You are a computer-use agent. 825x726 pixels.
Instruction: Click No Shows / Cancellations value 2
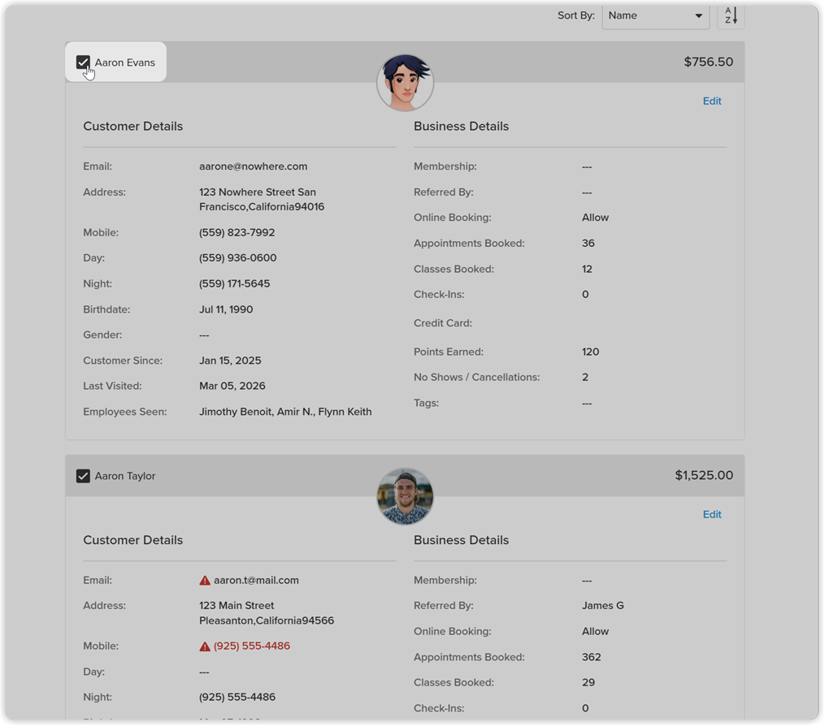585,378
